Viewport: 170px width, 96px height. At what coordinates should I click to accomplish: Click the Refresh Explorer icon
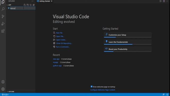click(x=31, y=5)
